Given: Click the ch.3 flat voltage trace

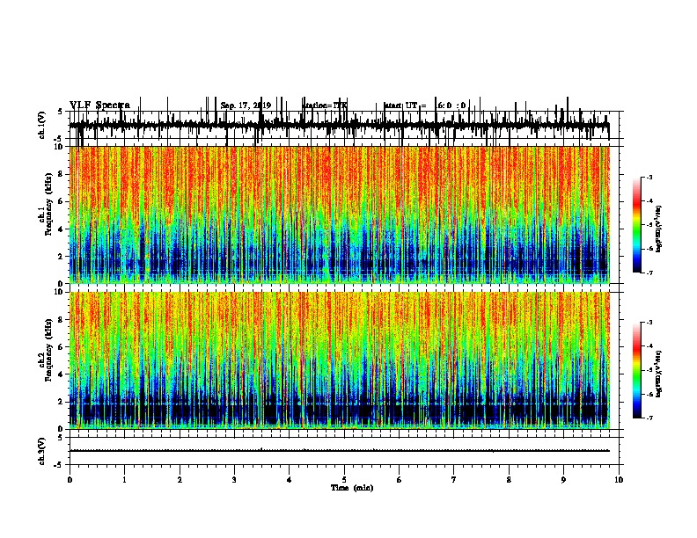Looking at the screenshot, I should click(340, 451).
